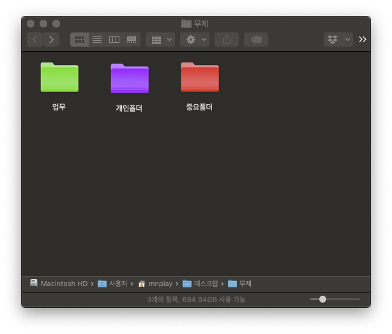This screenshot has width=392, height=334.
Task: Click 사용자 in the path bar
Action: coord(112,284)
